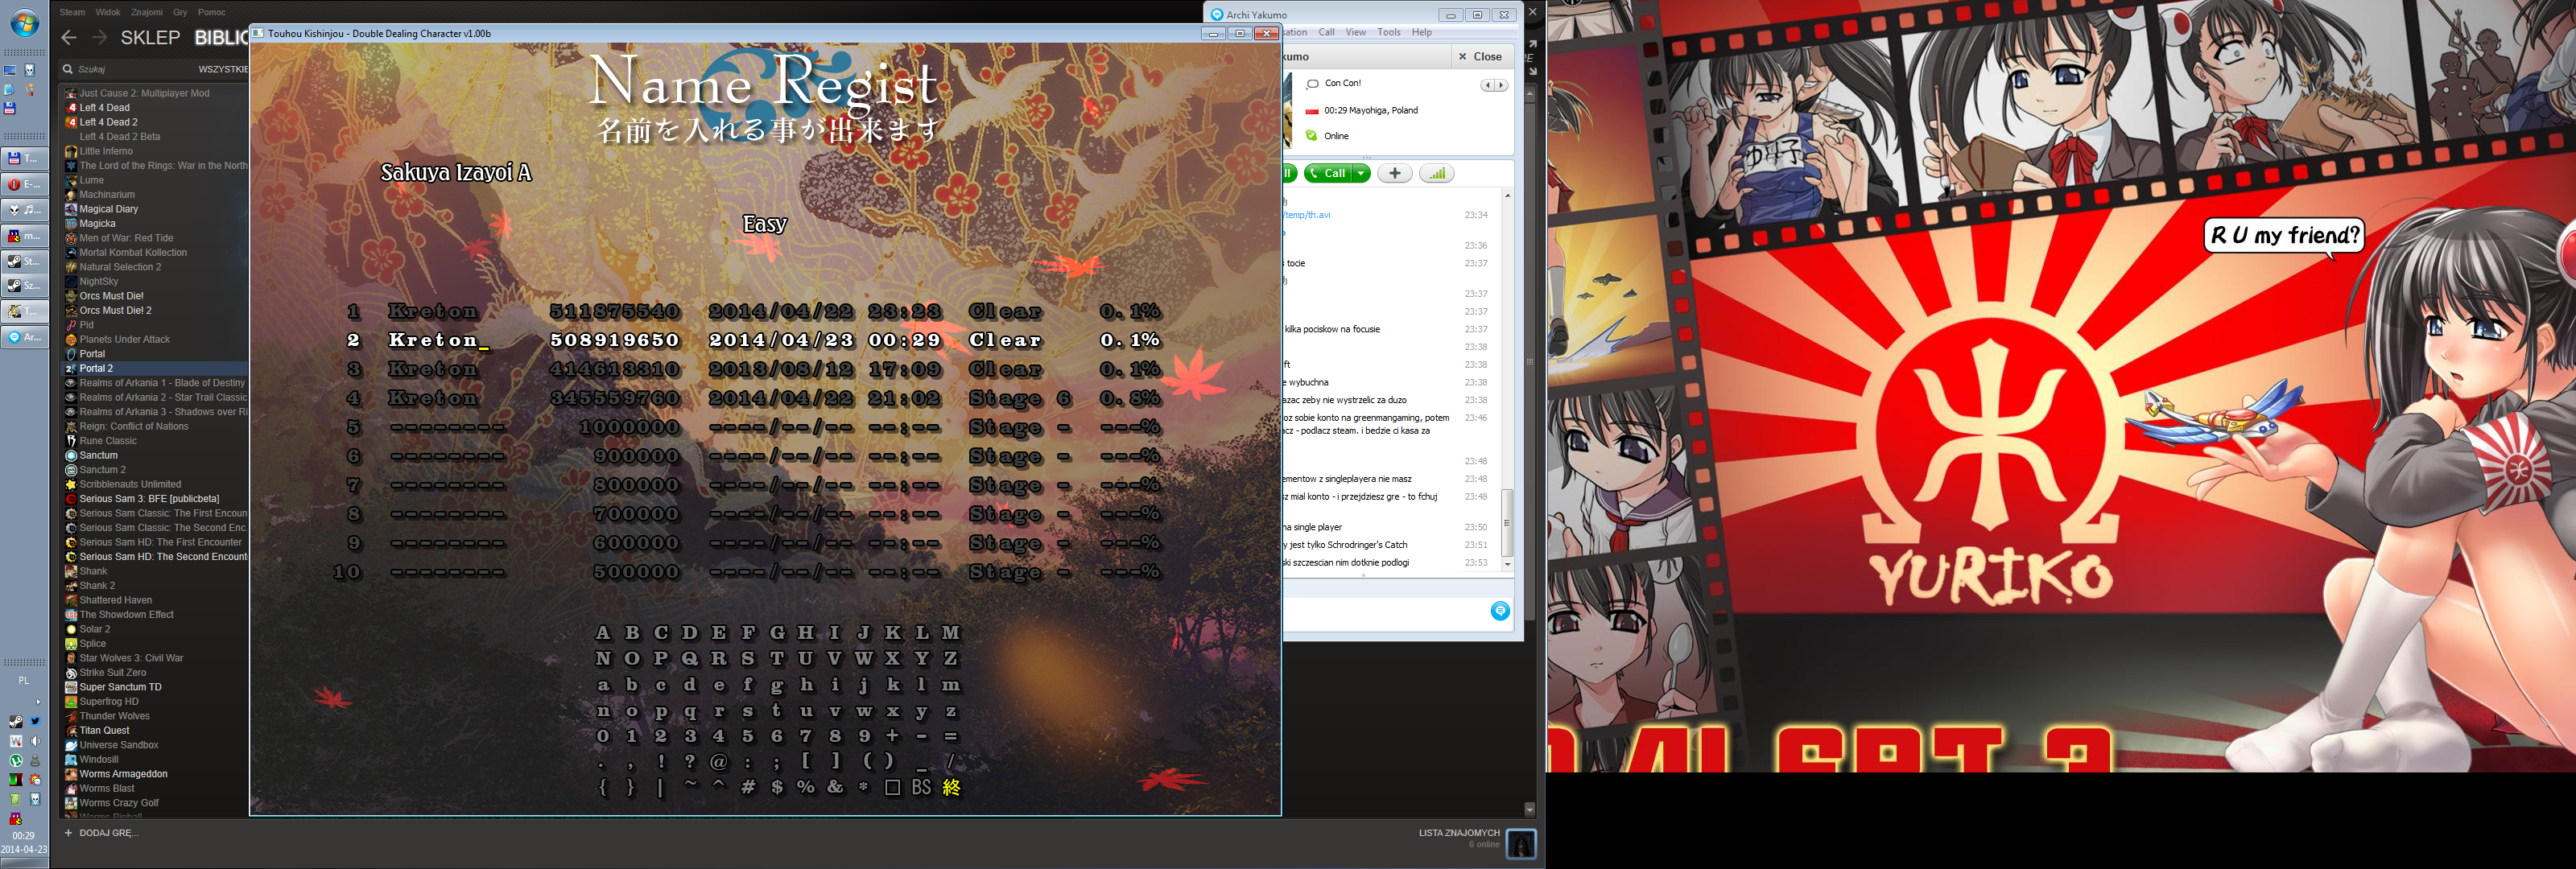Click DODAJ GRĘ... add game link
The width and height of the screenshot is (2576, 869).
point(109,832)
